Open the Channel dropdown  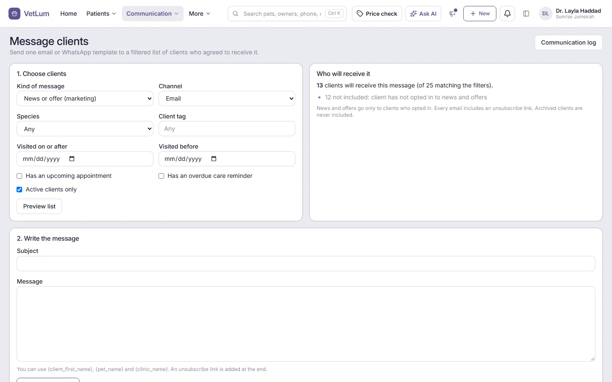pyautogui.click(x=227, y=98)
